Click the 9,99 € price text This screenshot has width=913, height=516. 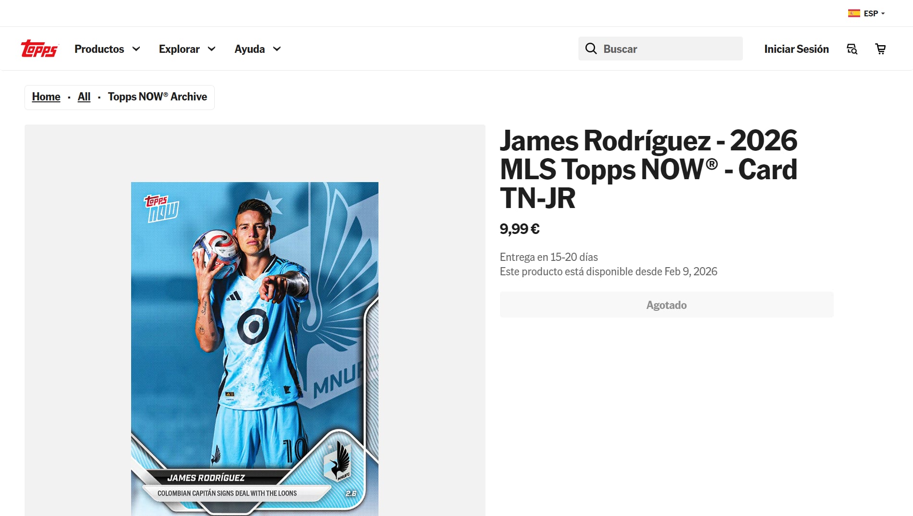click(x=519, y=229)
